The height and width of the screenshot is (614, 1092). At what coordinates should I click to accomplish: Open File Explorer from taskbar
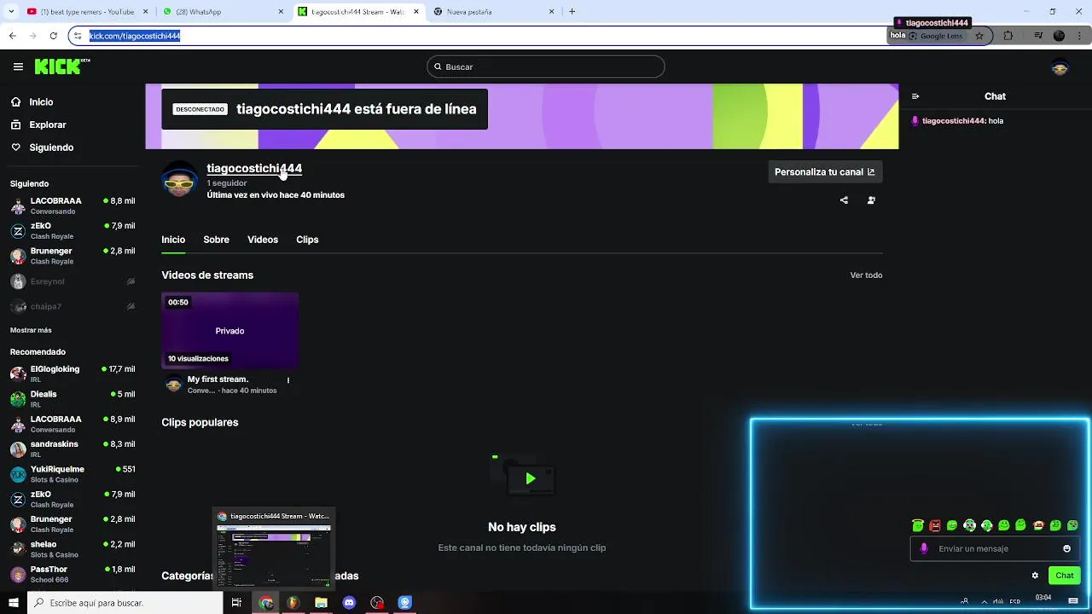pyautogui.click(x=321, y=603)
